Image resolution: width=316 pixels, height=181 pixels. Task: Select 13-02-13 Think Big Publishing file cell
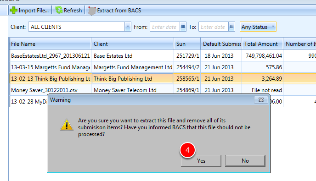(x=50, y=79)
